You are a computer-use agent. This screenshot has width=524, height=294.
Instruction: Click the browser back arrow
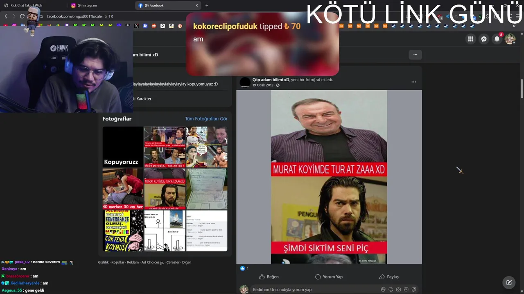(6, 16)
